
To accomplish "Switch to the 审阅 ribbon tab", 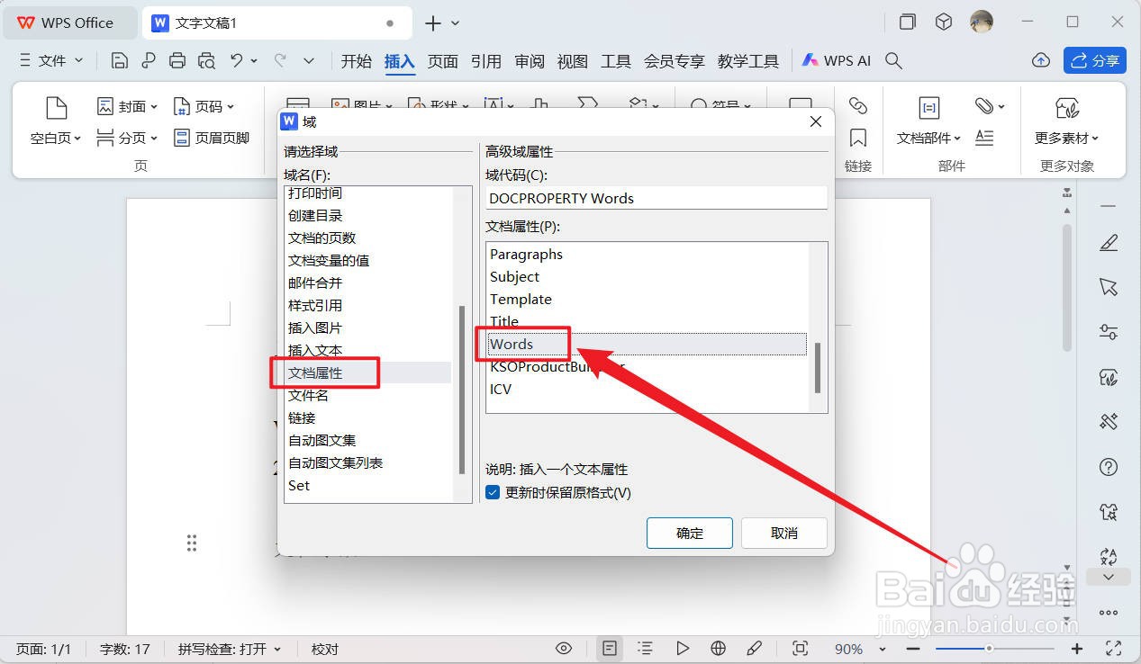I will (x=530, y=60).
